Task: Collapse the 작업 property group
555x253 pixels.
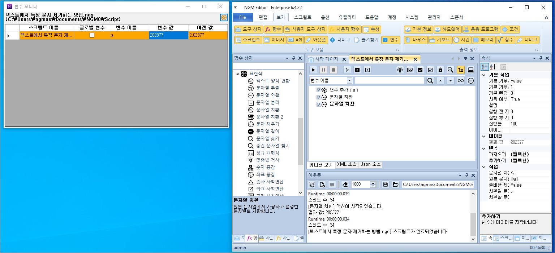Action: click(x=484, y=167)
